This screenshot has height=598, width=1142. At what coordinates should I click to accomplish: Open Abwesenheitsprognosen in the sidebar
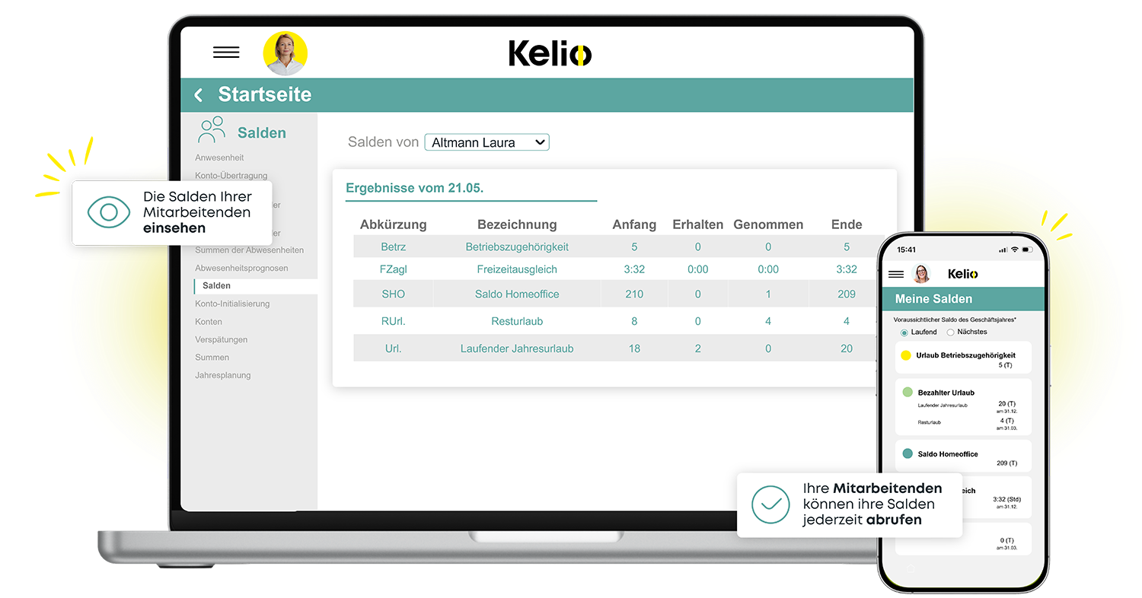[241, 269]
